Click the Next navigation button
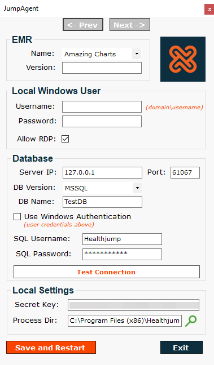The width and height of the screenshot is (214, 365). click(x=130, y=25)
